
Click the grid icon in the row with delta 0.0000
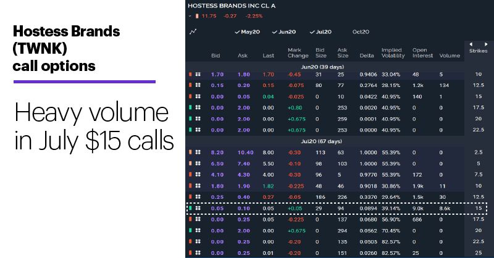[198, 130]
